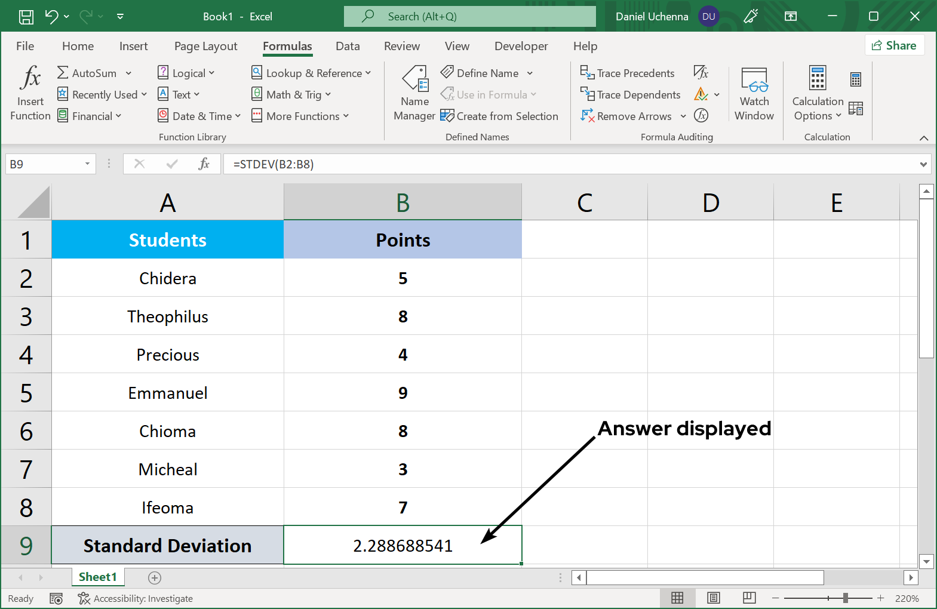937x609 pixels.
Task: Zoom out with minus button
Action: coord(776,598)
